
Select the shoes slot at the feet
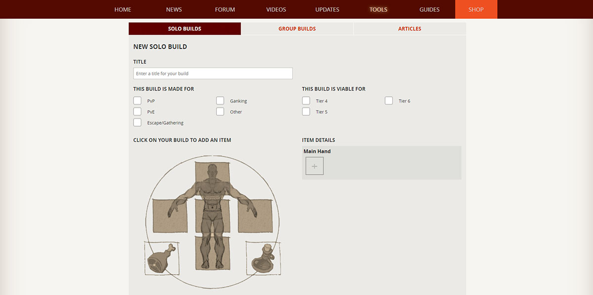coord(212,253)
